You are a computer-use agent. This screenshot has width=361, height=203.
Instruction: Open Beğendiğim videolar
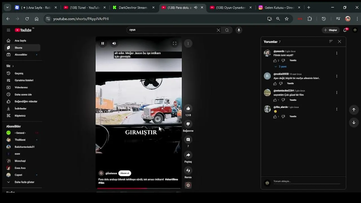click(22, 101)
